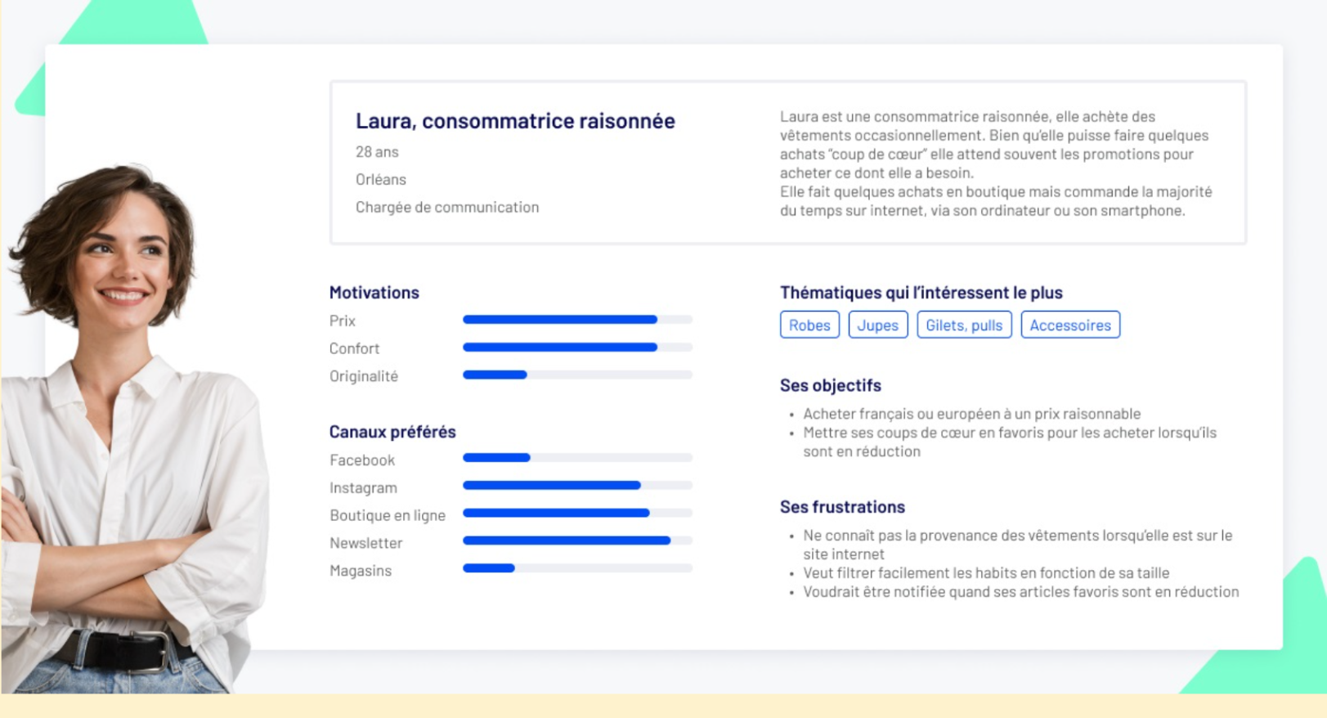Click the 'Canaux préférés' heading
The width and height of the screenshot is (1327, 718).
(x=392, y=432)
